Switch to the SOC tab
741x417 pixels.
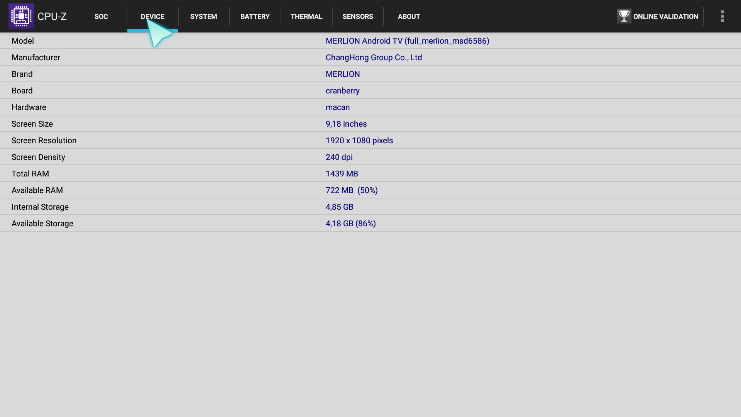click(x=101, y=17)
